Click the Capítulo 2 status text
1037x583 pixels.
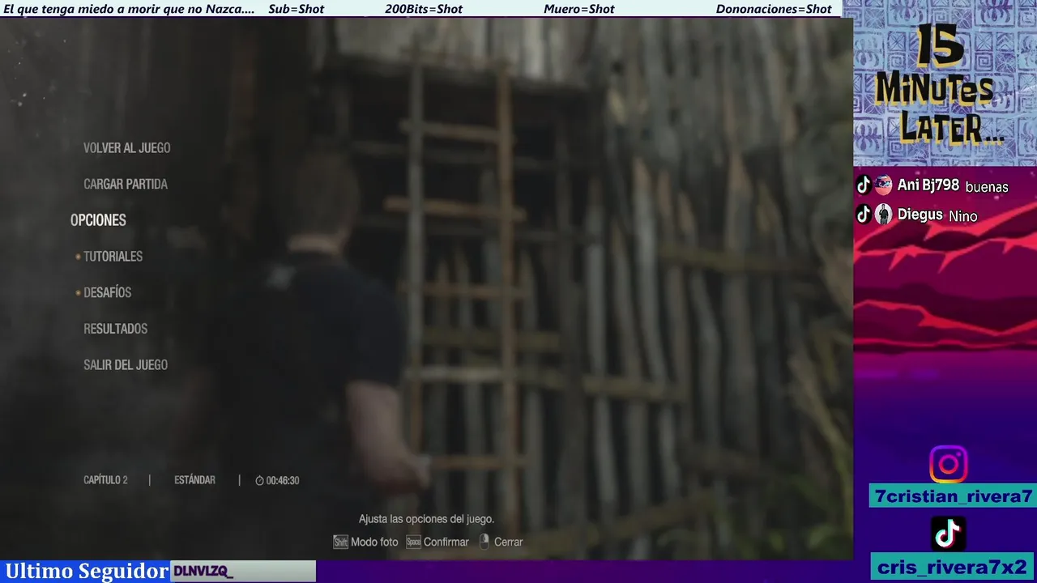(x=105, y=480)
